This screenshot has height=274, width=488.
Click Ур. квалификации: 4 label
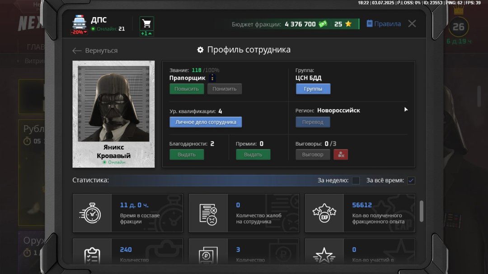[196, 111]
